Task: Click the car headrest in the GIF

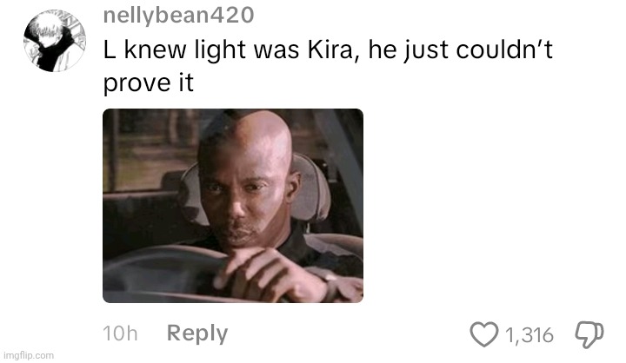Action: (313, 188)
